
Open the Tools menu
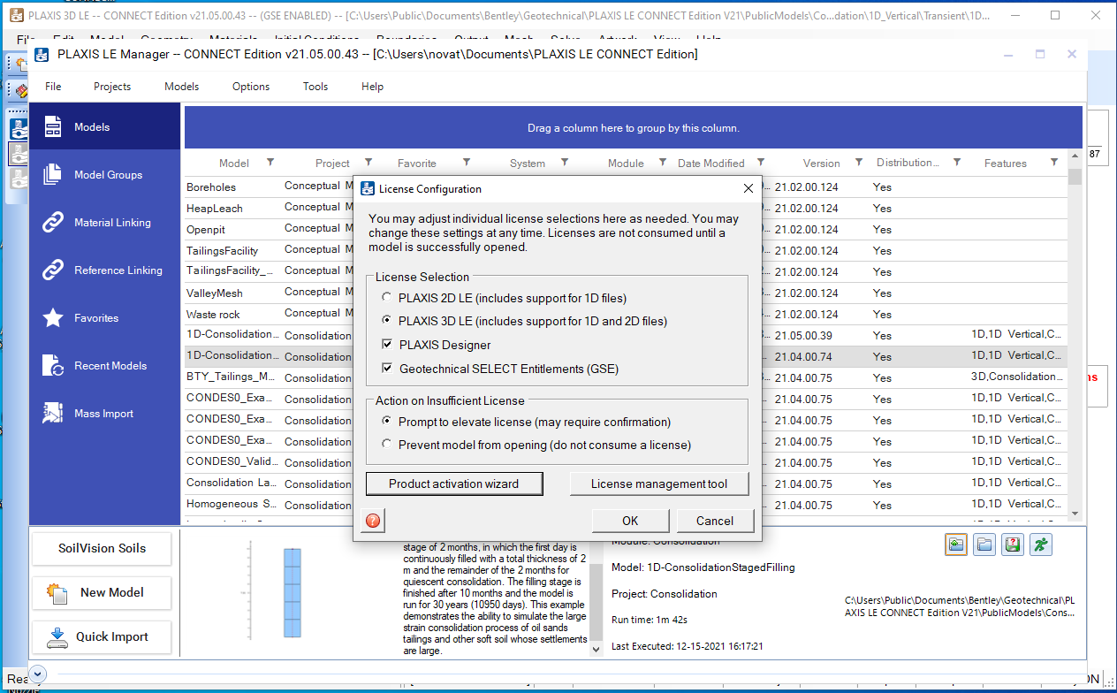pyautogui.click(x=315, y=87)
